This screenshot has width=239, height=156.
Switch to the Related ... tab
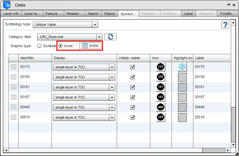pyautogui.click(x=75, y=14)
